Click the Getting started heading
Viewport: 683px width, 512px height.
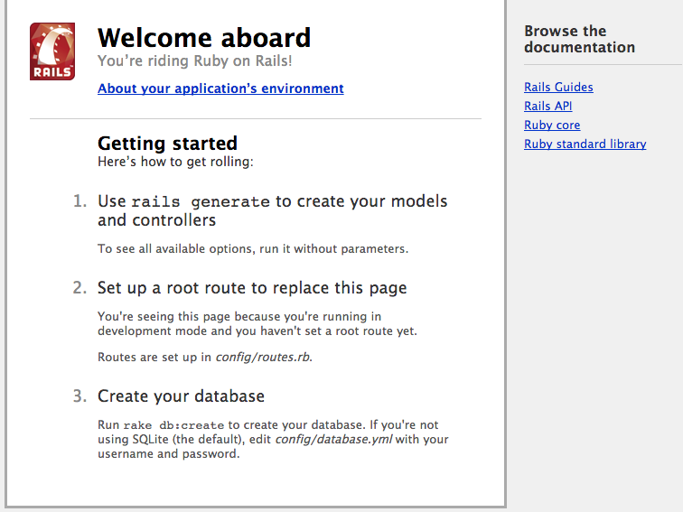pyautogui.click(x=167, y=143)
